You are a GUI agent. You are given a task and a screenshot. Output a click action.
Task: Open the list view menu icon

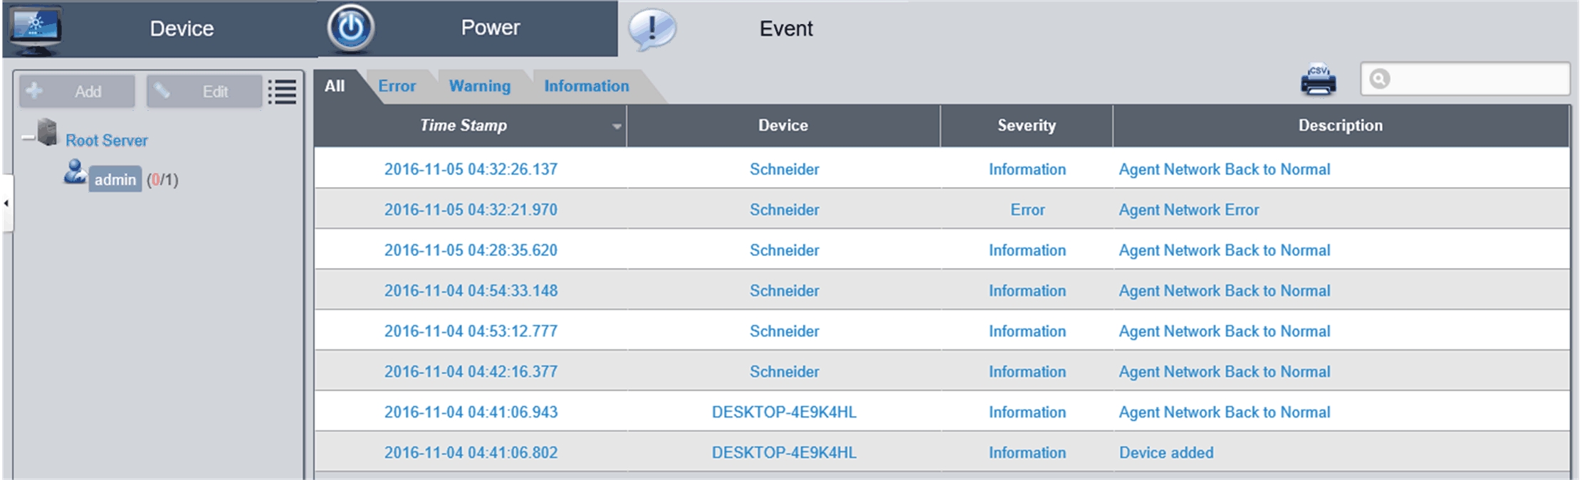pos(282,92)
